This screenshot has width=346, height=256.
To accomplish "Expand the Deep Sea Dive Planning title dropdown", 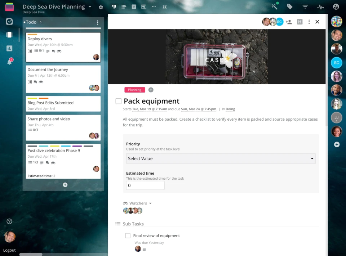I will click(x=90, y=7).
